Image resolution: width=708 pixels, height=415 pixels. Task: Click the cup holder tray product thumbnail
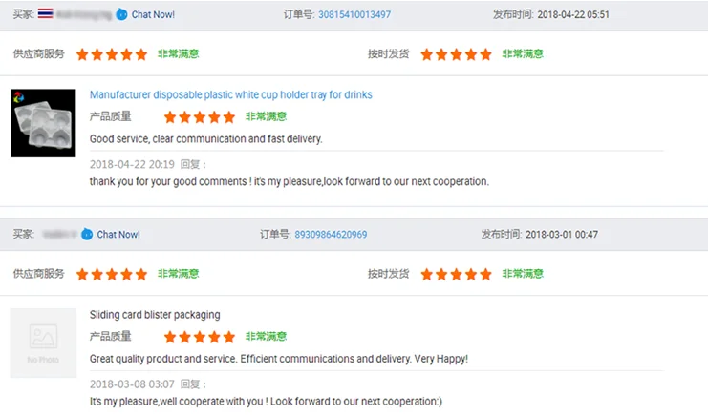pyautogui.click(x=43, y=123)
